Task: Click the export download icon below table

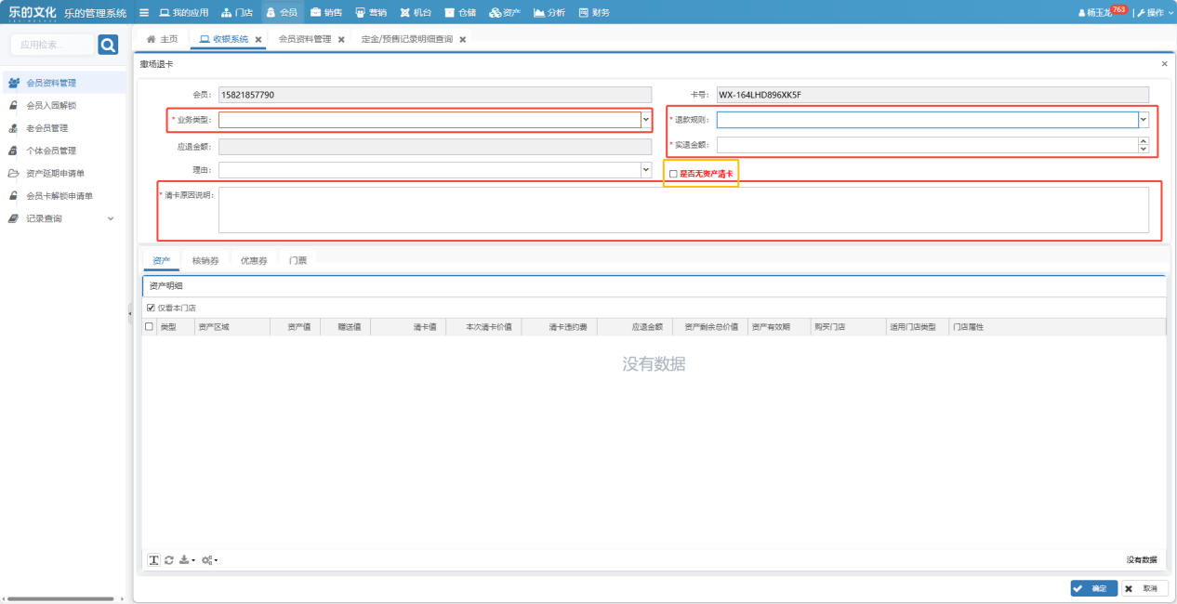Action: 186,560
